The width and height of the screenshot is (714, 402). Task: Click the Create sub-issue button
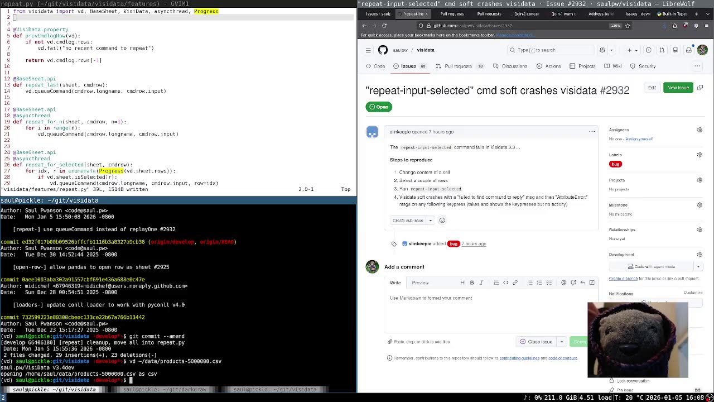pyautogui.click(x=408, y=221)
